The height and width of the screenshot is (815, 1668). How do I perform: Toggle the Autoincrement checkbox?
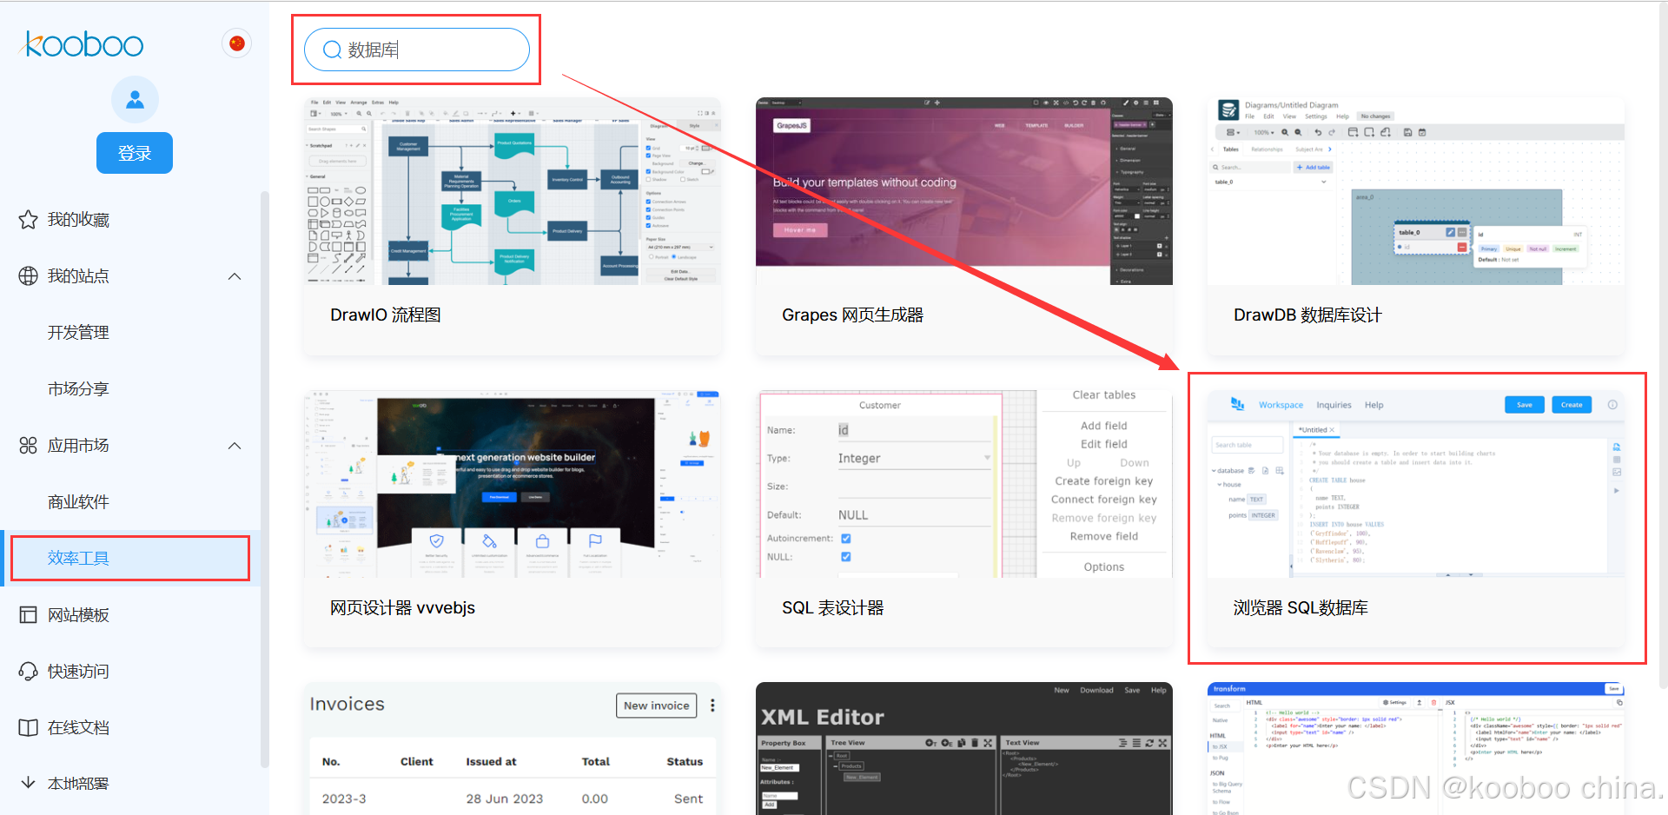click(846, 539)
